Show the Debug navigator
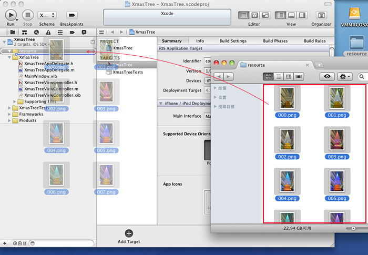Viewport: 368px width, 255px height. coord(60,32)
